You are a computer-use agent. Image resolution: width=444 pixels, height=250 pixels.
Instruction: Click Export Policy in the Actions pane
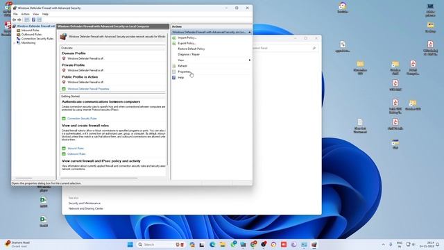click(x=187, y=43)
